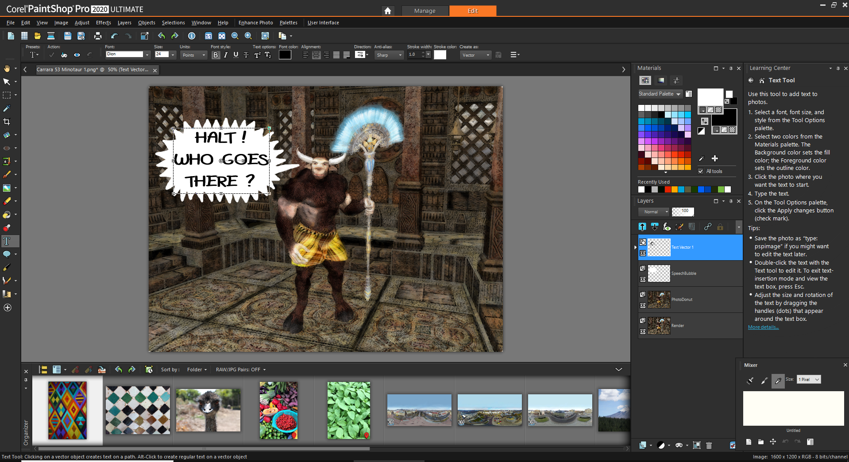Open Palettes button in menu bar

tap(288, 23)
